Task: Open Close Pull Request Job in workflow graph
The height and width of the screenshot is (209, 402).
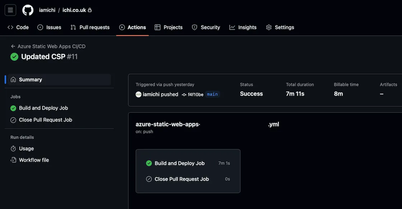Action: tap(182, 179)
